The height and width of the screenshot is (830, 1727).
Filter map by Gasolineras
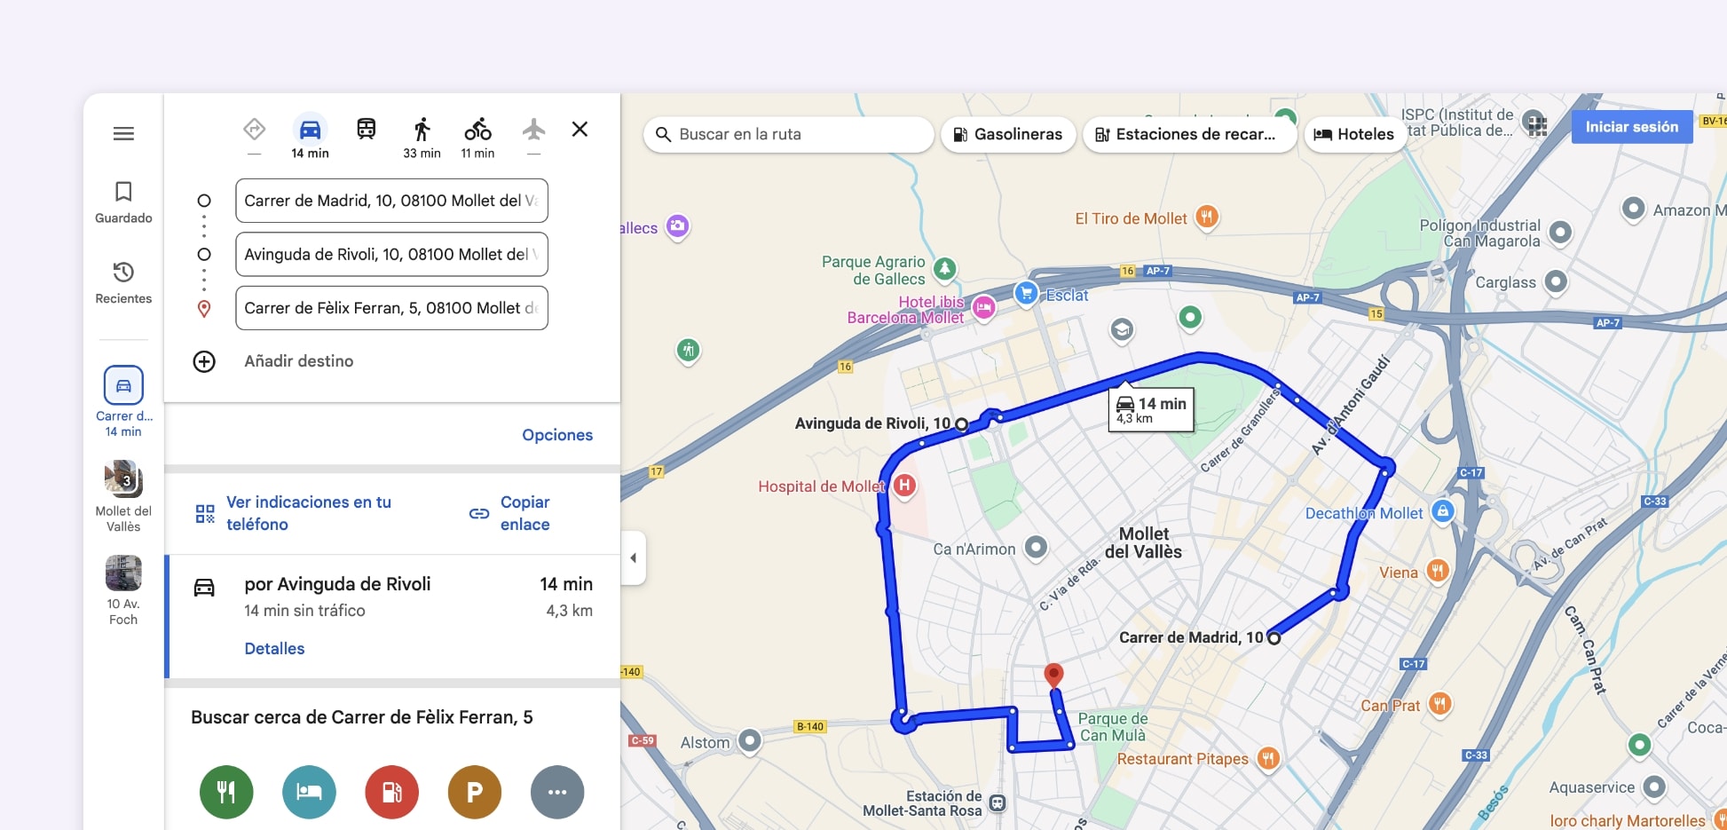click(x=1007, y=135)
